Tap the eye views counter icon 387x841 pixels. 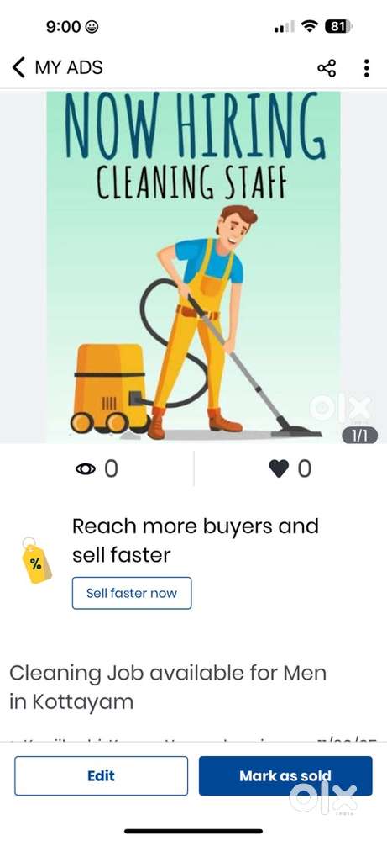(86, 468)
